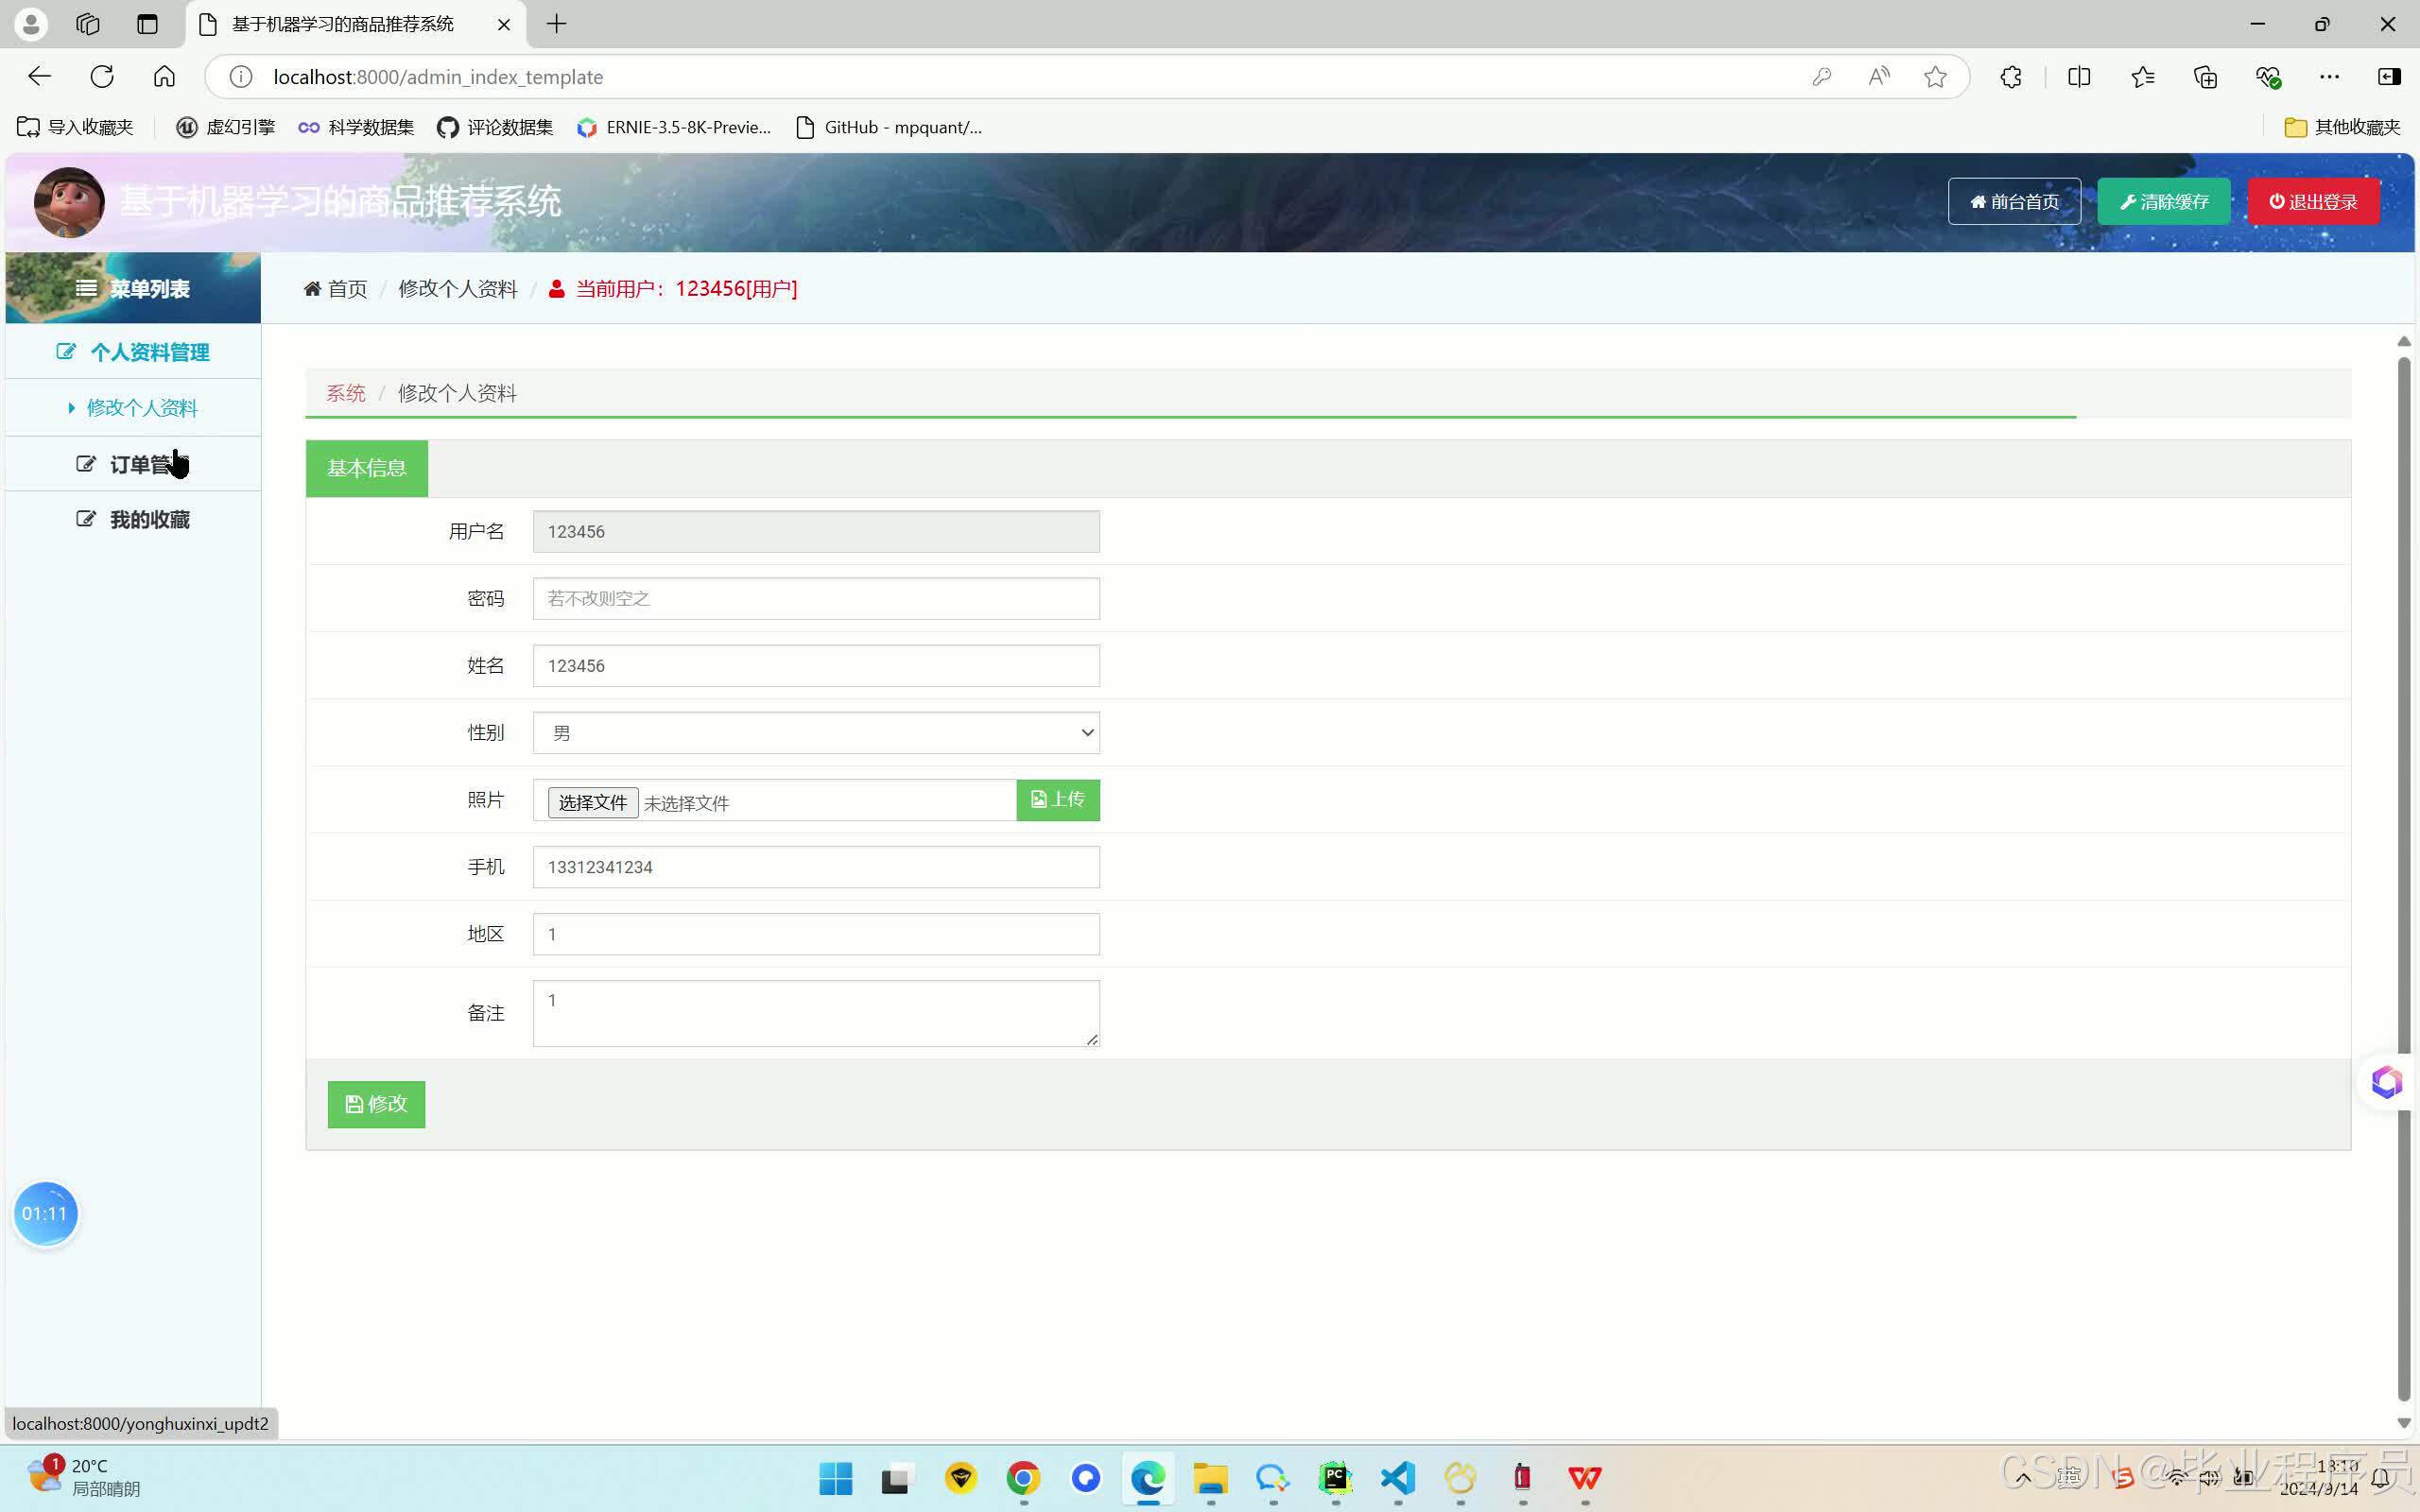Click the user avatar in header
The width and height of the screenshot is (2420, 1512).
(x=69, y=202)
